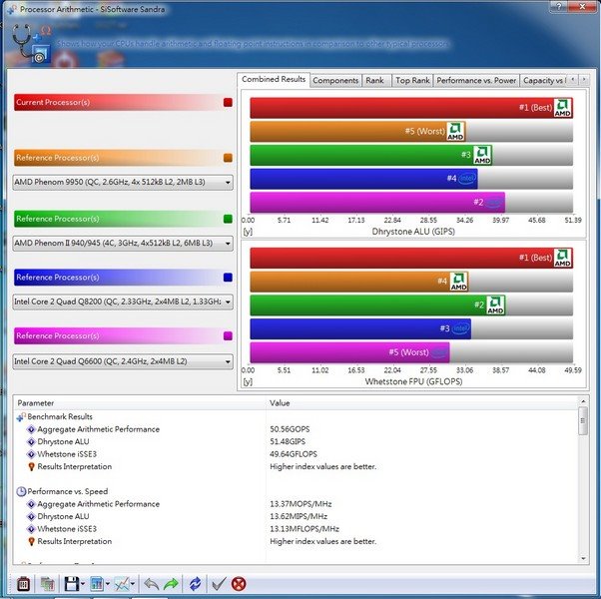This screenshot has height=599, width=601.
Task: Save results with the floppy disk icon
Action: 71,584
